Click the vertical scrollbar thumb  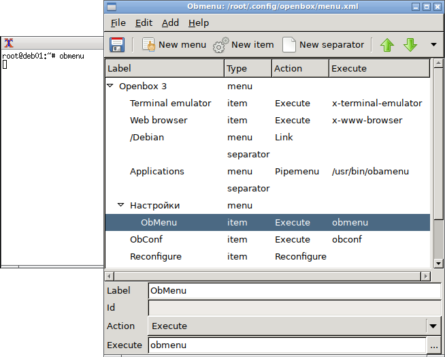click(438, 144)
